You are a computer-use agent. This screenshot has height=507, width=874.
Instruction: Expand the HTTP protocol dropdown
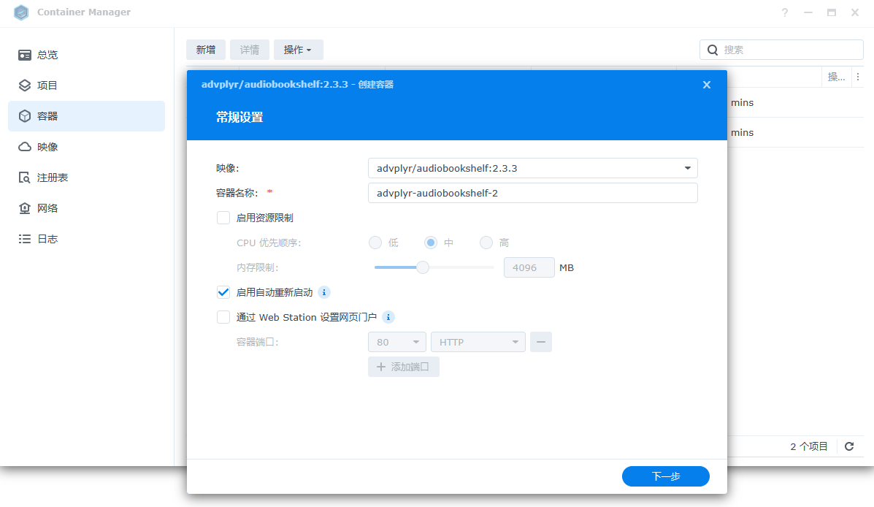click(478, 342)
